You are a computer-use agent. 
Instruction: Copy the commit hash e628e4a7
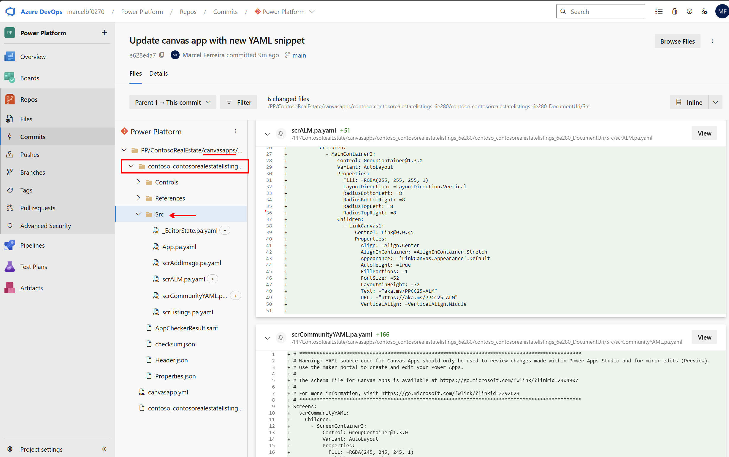point(162,55)
